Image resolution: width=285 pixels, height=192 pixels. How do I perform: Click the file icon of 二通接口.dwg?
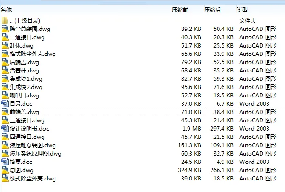click(5, 37)
